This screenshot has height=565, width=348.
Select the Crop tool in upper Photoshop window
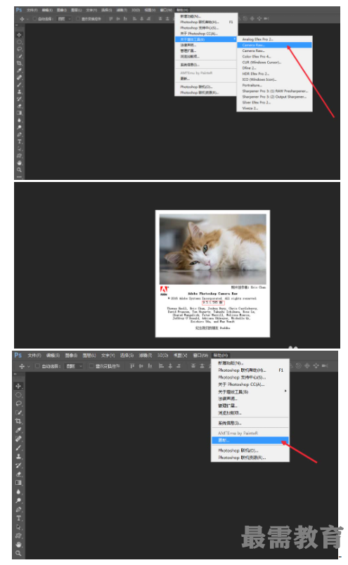[x=19, y=63]
